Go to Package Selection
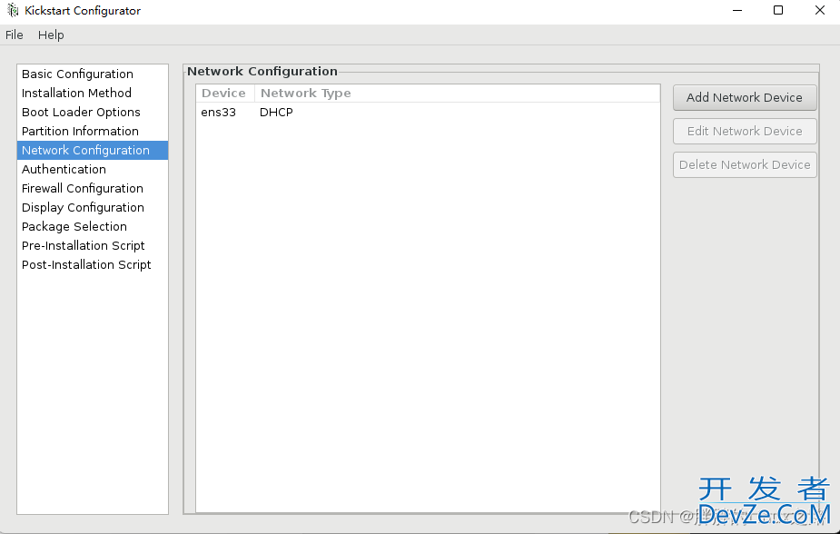The height and width of the screenshot is (534, 840). click(93, 226)
